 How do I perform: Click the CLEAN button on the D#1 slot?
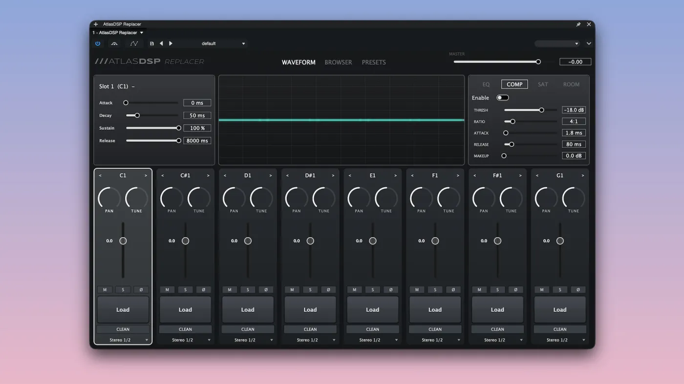310,329
